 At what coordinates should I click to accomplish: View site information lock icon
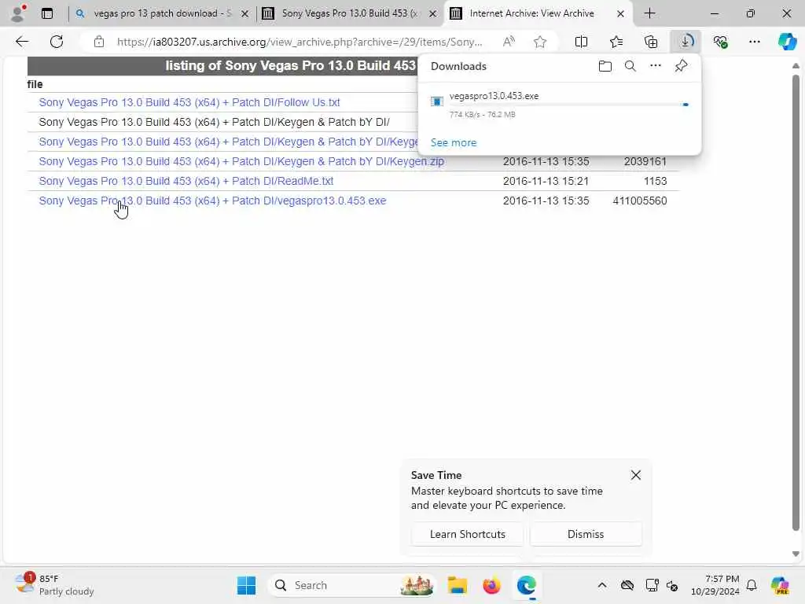[99, 42]
